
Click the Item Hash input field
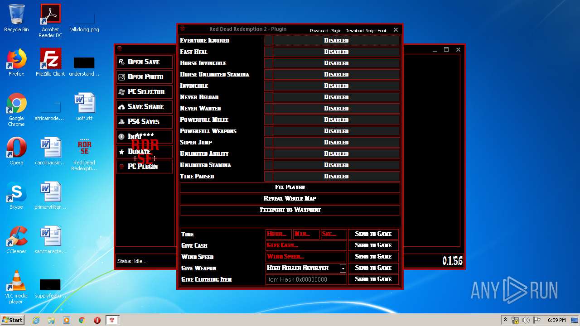click(x=306, y=279)
